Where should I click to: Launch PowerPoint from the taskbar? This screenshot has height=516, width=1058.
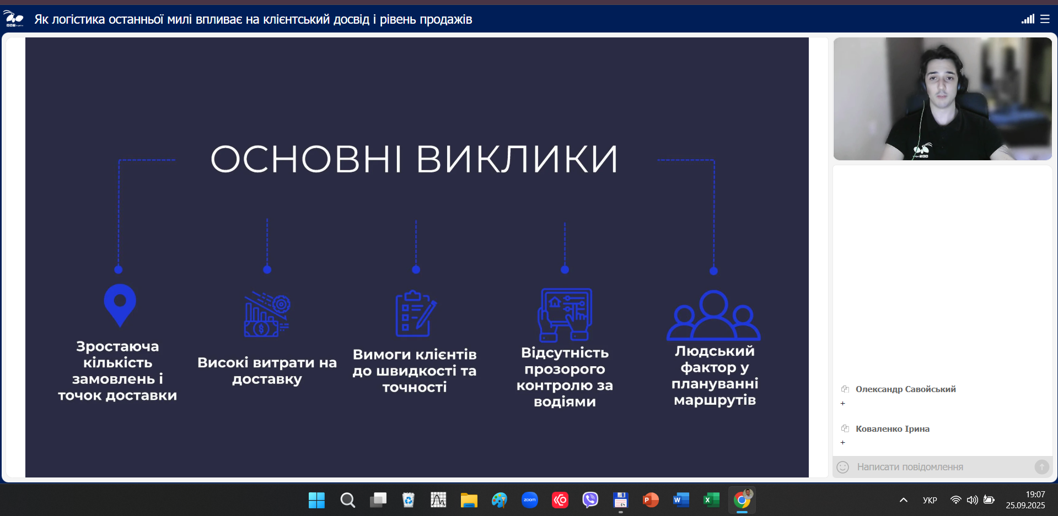point(651,500)
